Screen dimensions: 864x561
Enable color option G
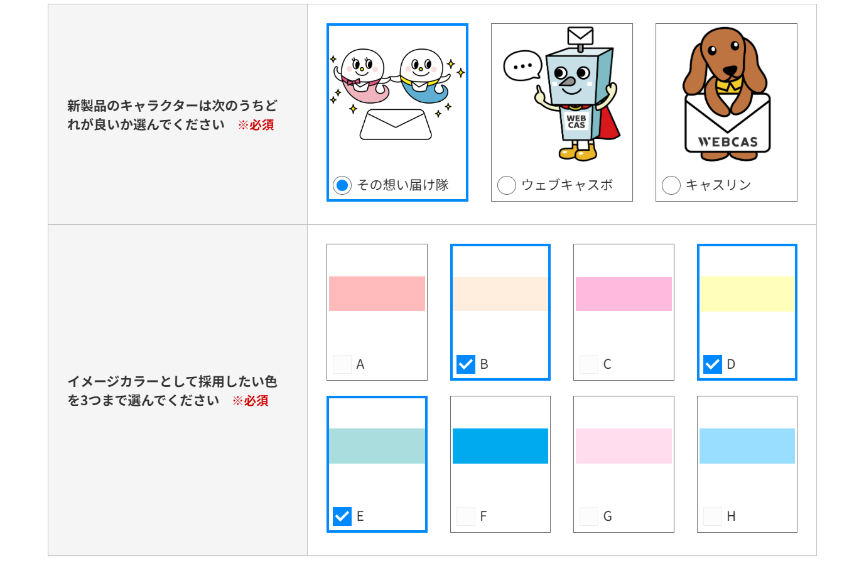pyautogui.click(x=589, y=516)
